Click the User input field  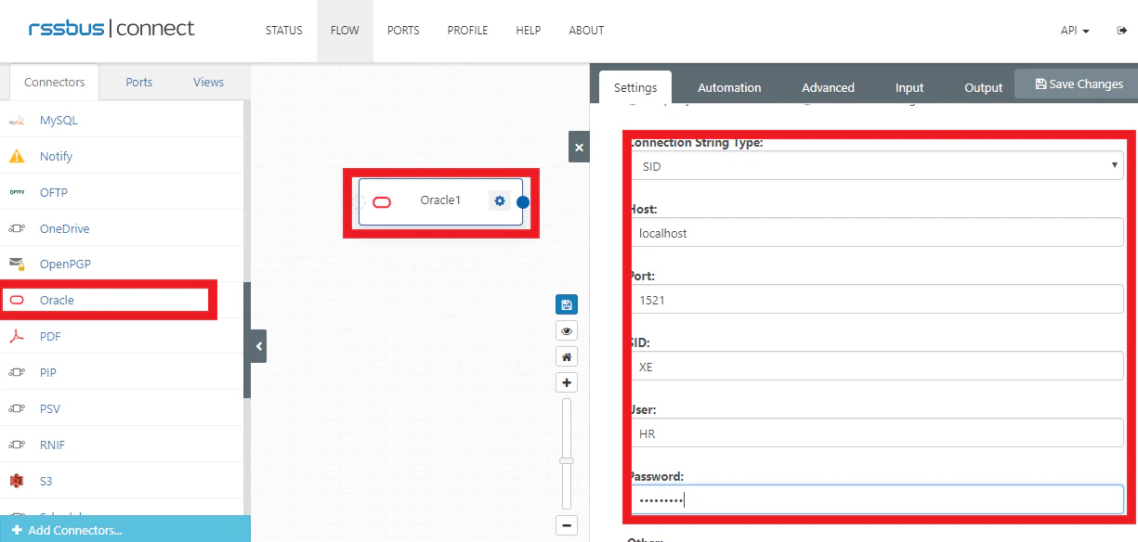pyautogui.click(x=876, y=432)
